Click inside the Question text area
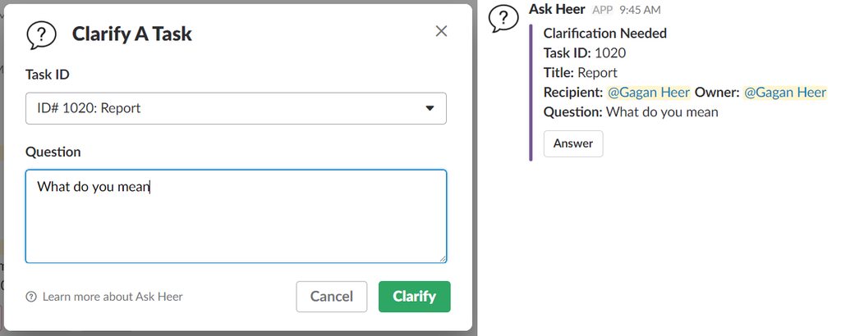This screenshot has width=841, height=336. tap(236, 216)
